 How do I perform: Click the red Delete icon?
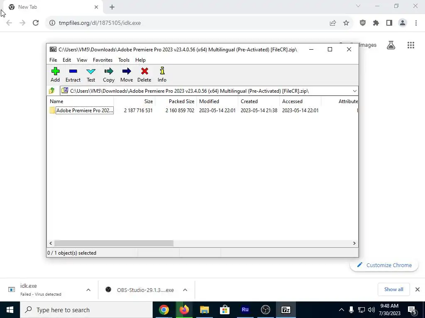point(144,75)
